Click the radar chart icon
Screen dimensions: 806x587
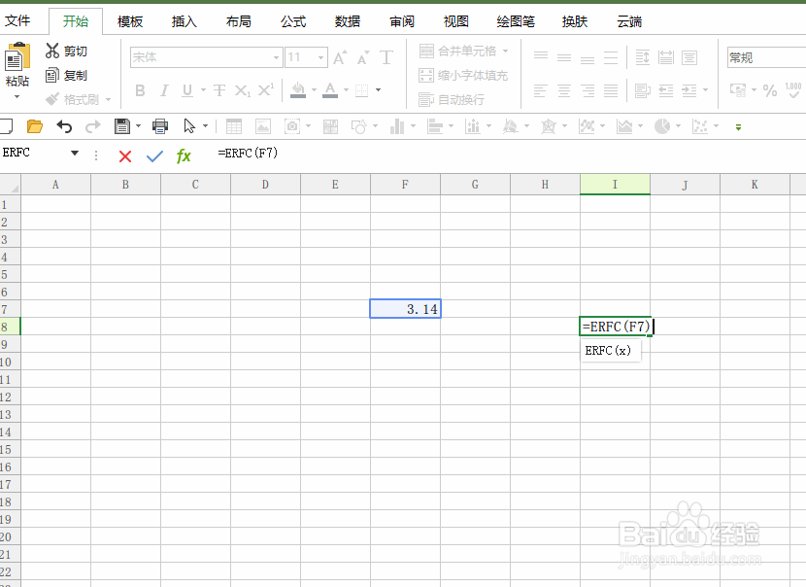coord(549,126)
